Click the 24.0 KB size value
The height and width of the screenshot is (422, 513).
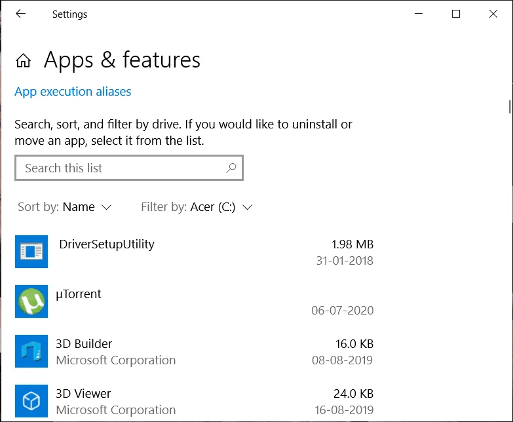click(x=353, y=394)
